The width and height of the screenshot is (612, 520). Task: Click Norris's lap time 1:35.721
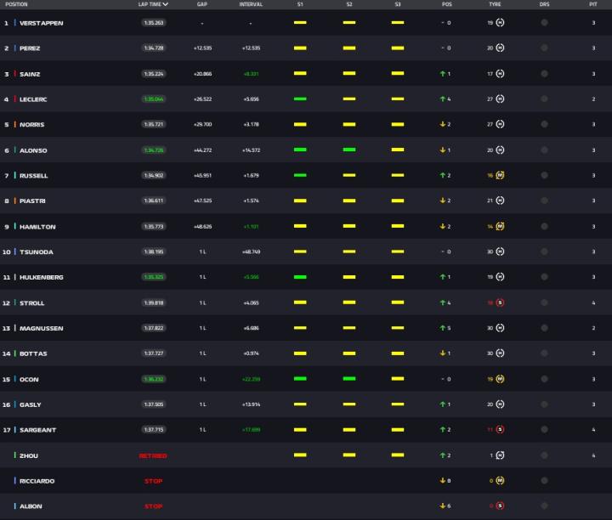tap(154, 125)
